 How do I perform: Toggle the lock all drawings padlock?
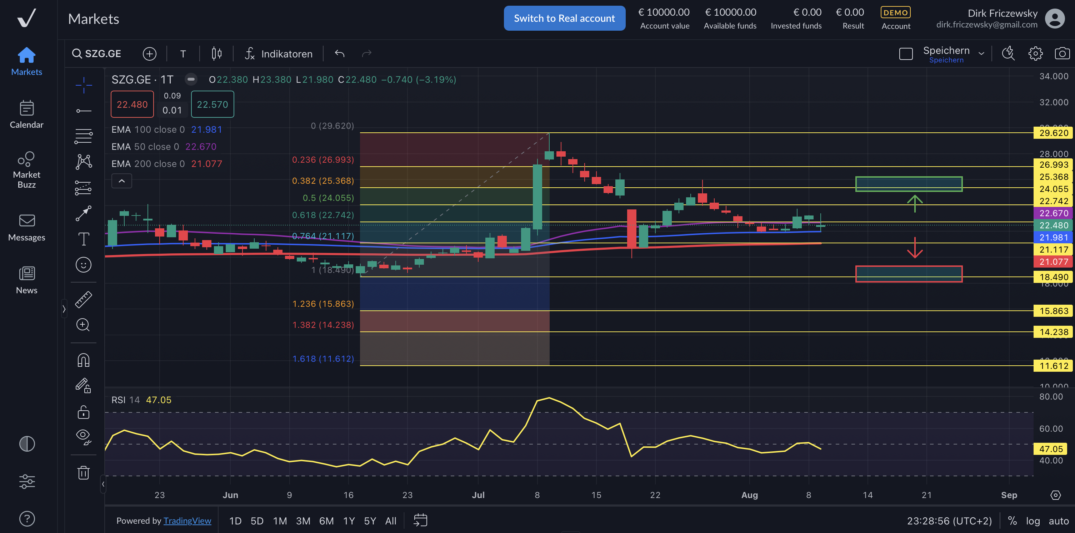tap(84, 412)
